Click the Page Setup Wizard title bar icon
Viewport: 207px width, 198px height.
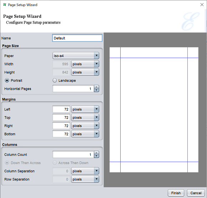5,5
